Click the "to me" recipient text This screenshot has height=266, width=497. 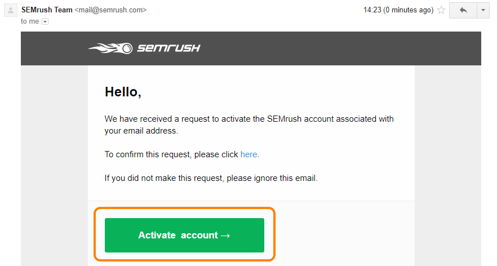(x=30, y=21)
